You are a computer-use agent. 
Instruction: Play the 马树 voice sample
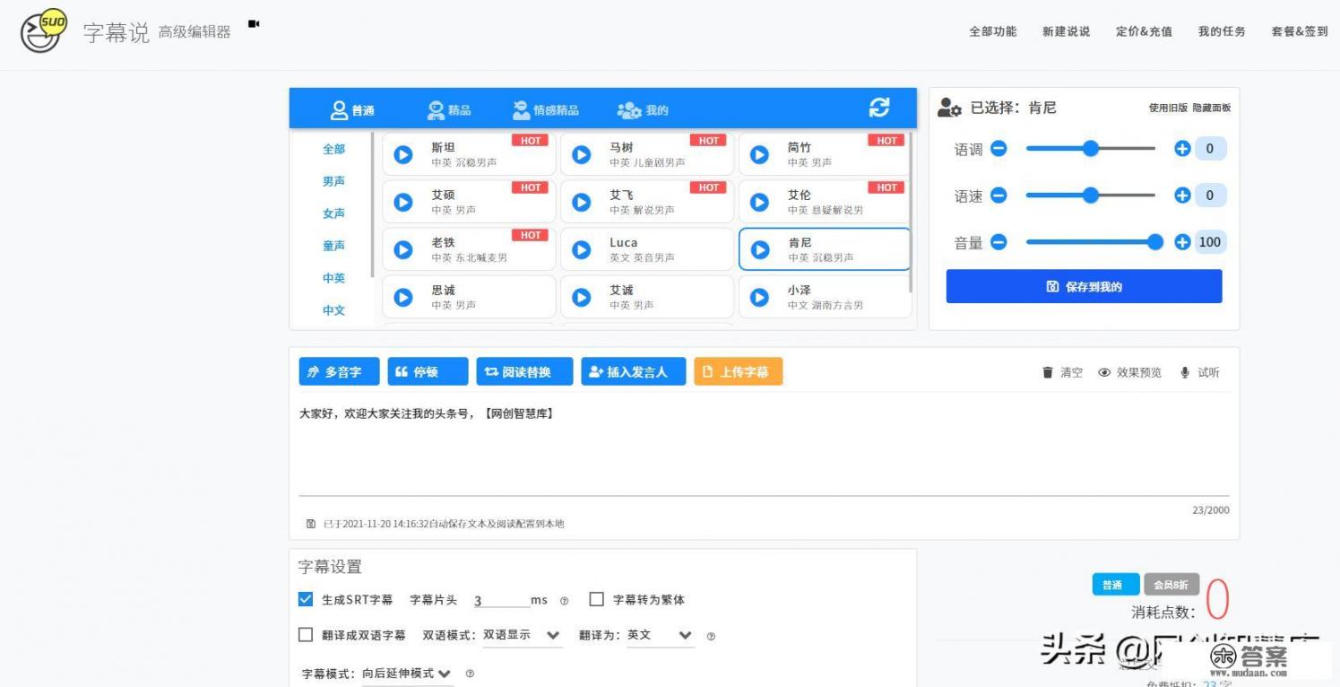point(582,155)
